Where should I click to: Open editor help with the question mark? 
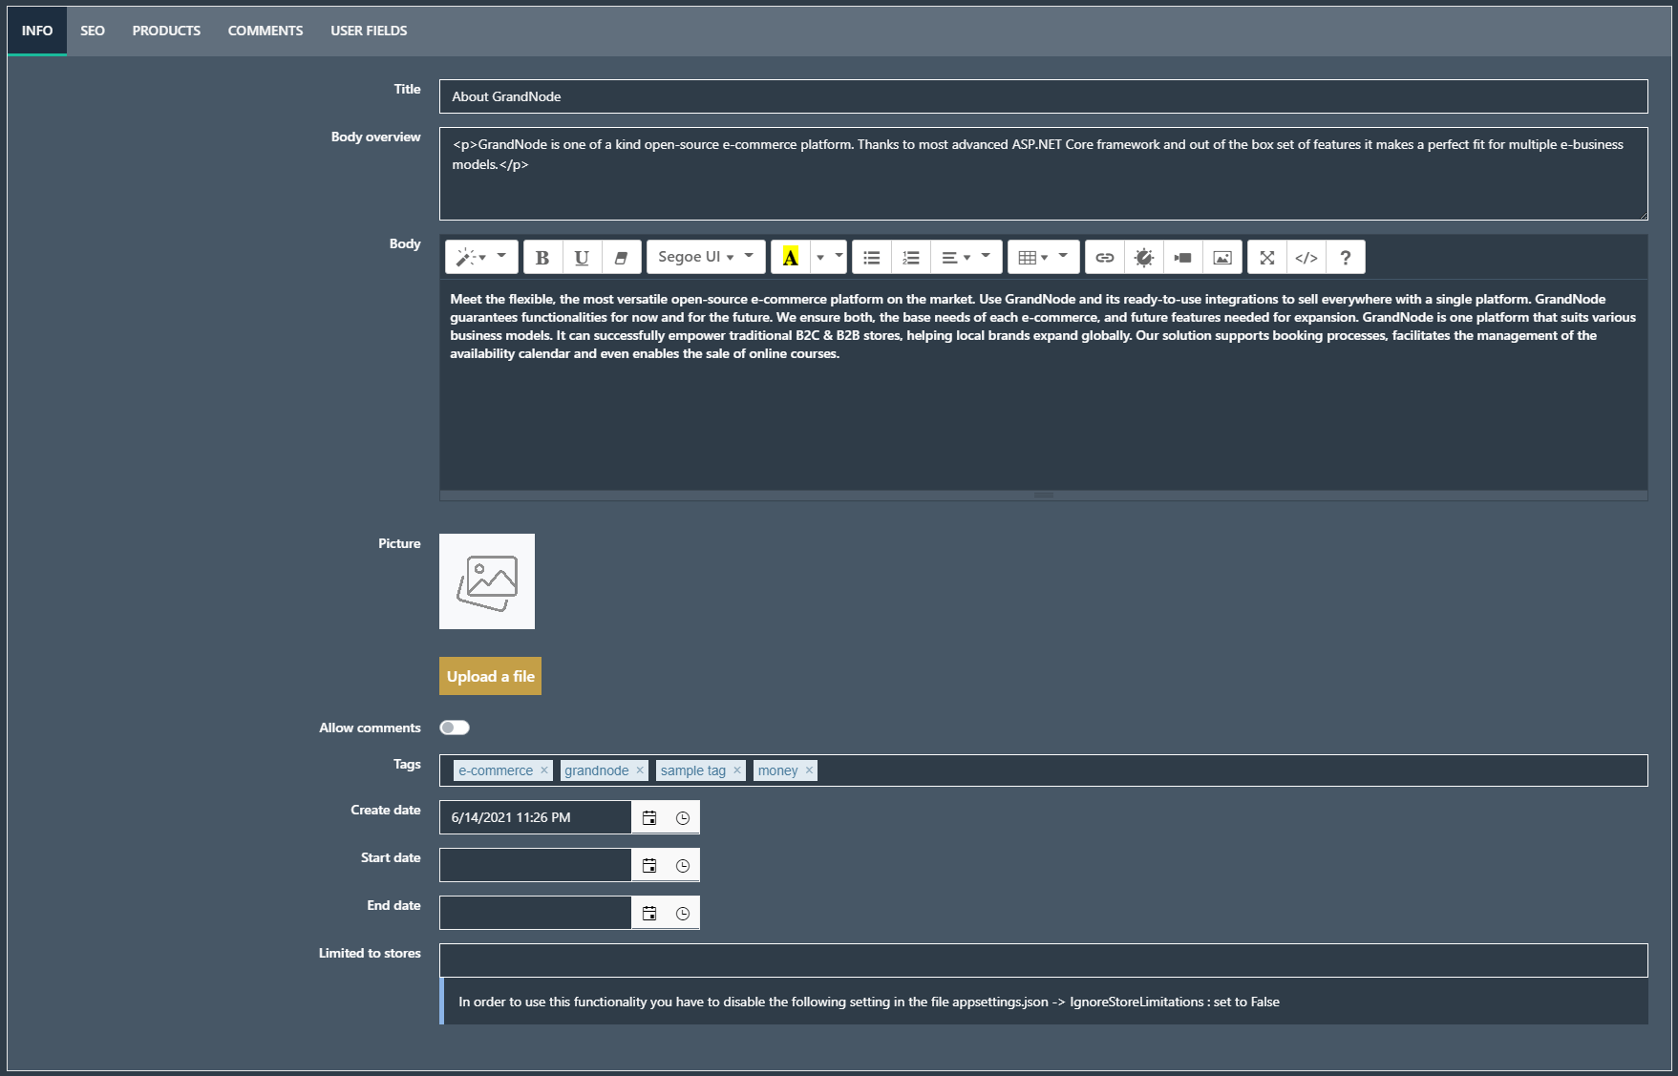(x=1345, y=257)
